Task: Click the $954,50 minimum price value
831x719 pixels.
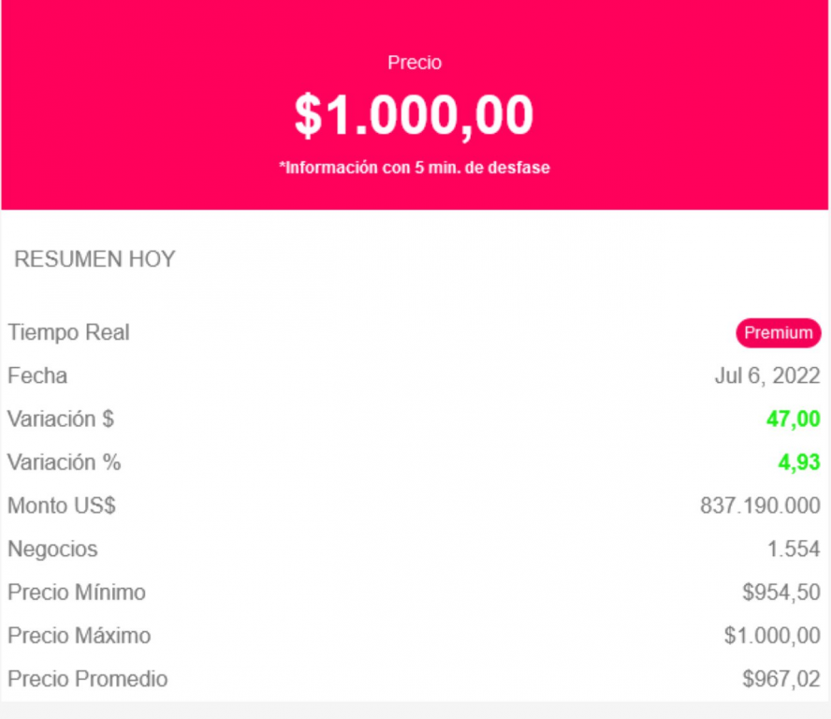Action: 781,593
